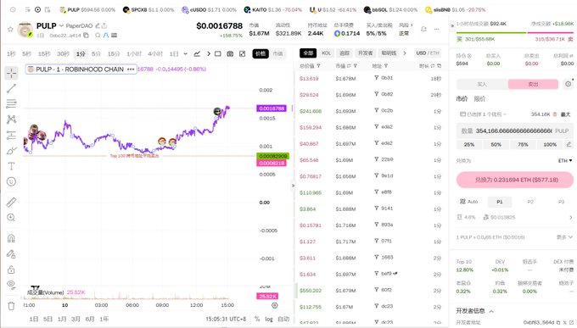Toggle magnet mode in drawing toolbar
Image resolution: width=577 pixels, height=328 pixels.
point(11,238)
